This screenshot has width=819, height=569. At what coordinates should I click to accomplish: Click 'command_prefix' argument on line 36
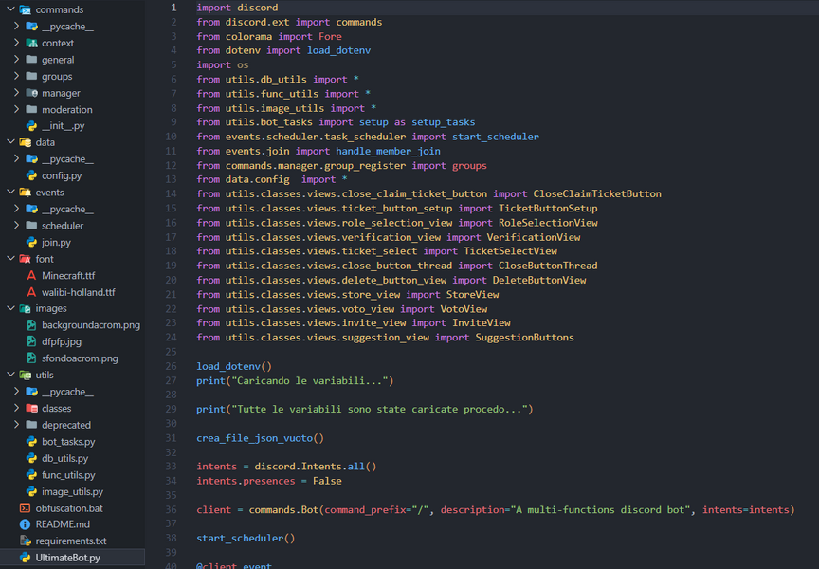365,509
